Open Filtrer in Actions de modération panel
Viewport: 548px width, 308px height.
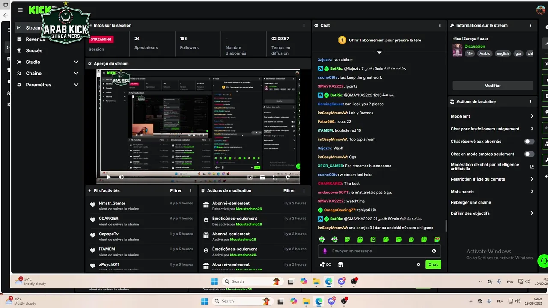click(x=289, y=190)
